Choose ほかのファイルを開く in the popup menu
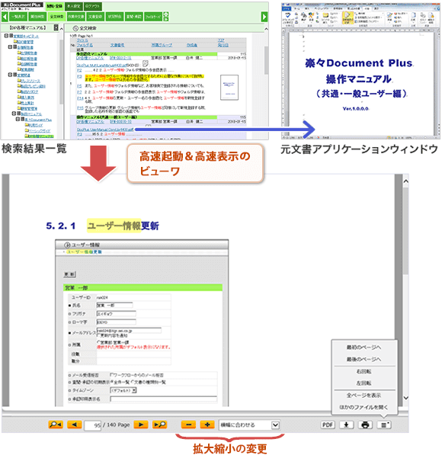The height and width of the screenshot is (455, 442). [x=364, y=407]
